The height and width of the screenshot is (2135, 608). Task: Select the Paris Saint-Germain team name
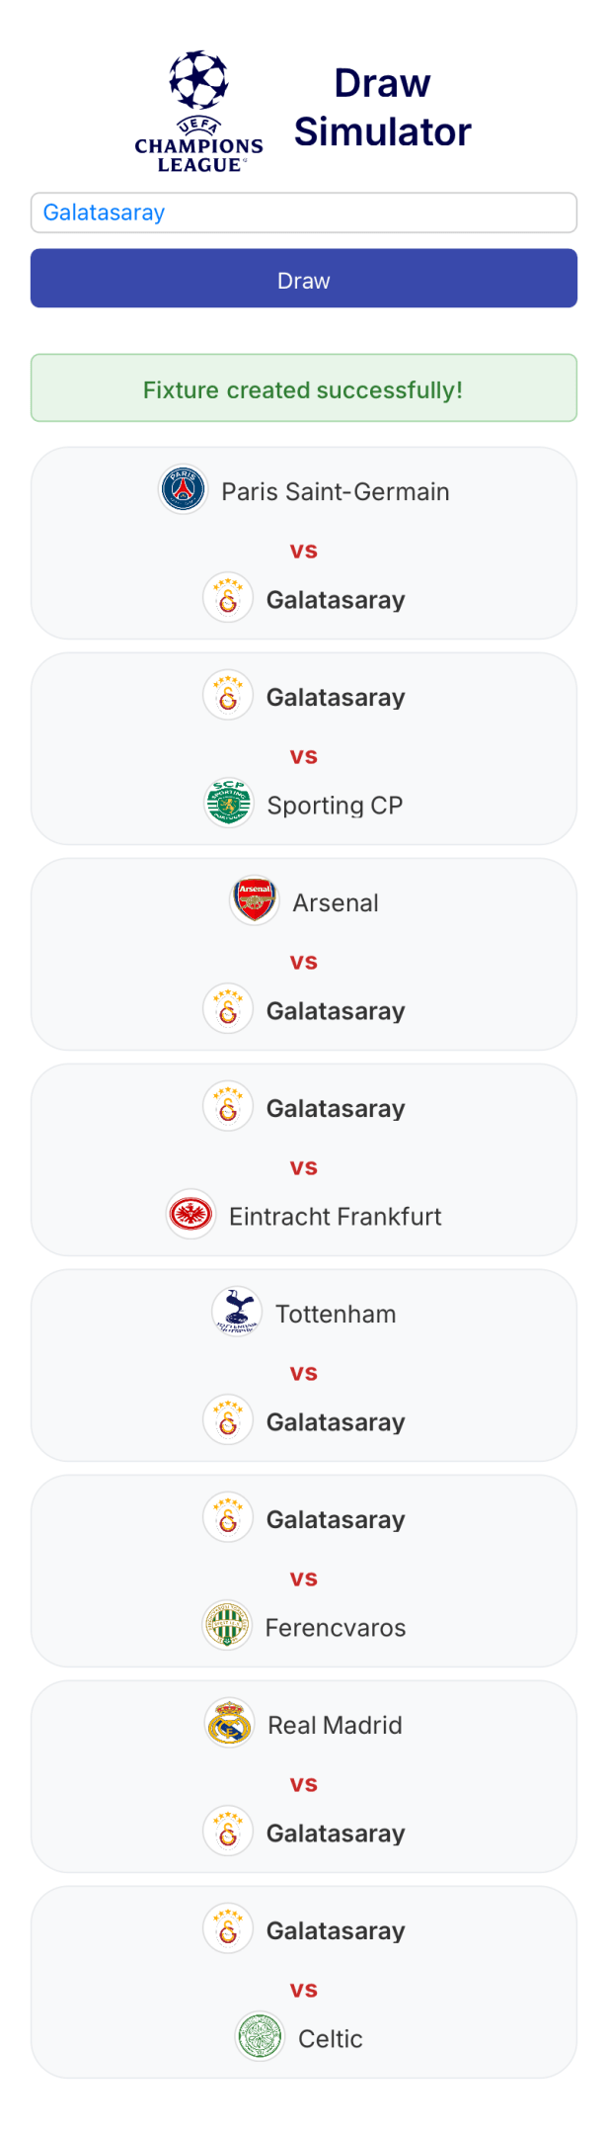click(x=336, y=491)
